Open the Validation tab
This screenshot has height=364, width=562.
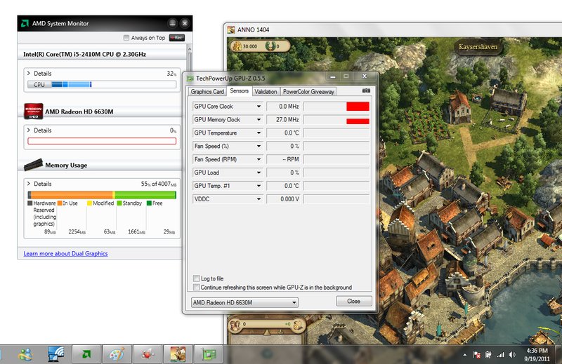pos(266,92)
